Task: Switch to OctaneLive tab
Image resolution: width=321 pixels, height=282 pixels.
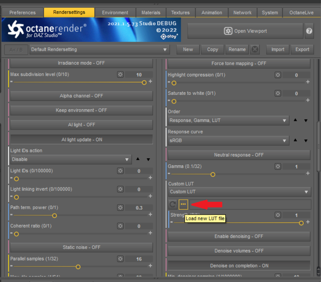Action: [x=301, y=13]
